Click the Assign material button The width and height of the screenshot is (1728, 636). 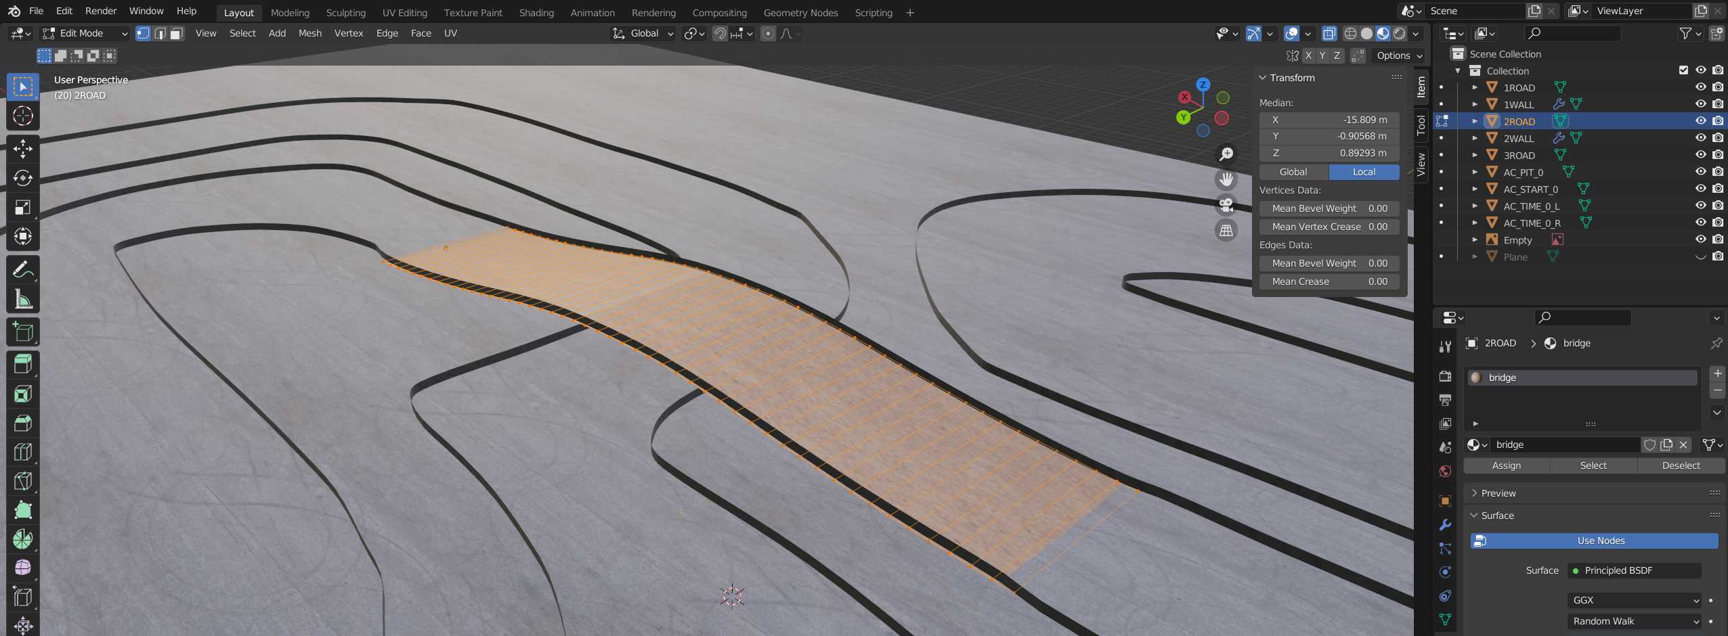coord(1507,465)
